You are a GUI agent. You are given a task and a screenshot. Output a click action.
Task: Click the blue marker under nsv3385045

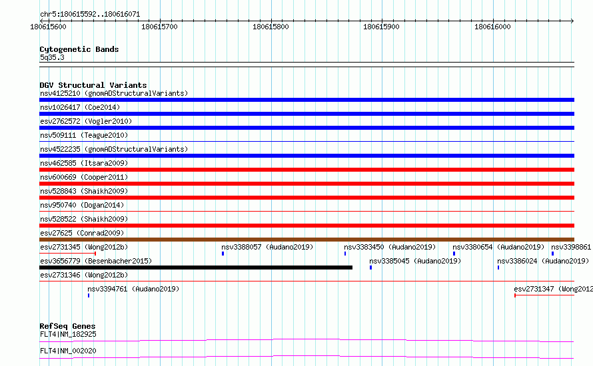(370, 268)
